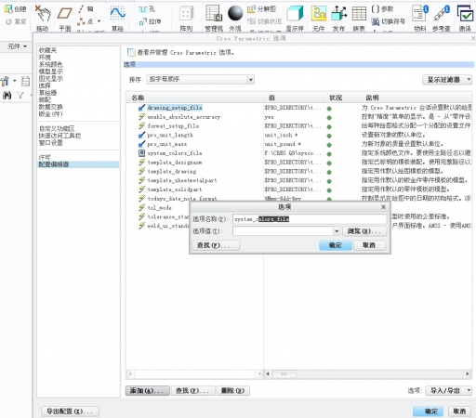
Task: Click the 名称 column header
Action: point(194,98)
